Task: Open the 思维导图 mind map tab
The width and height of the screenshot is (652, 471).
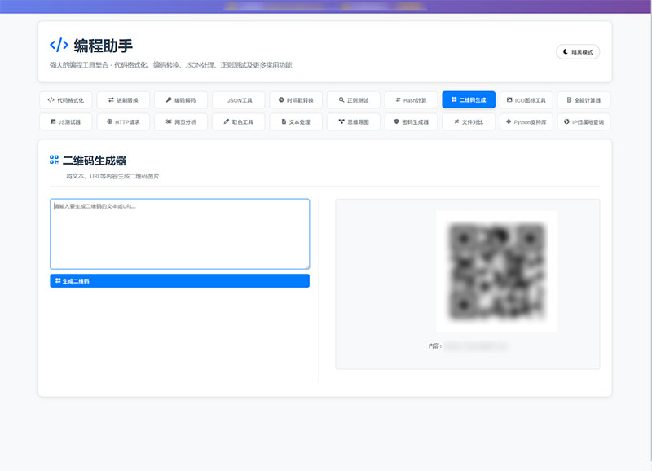Action: tap(354, 121)
